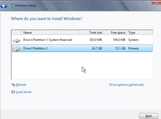Refresh the partition list
This screenshot has width=161, height=119.
(21, 85)
